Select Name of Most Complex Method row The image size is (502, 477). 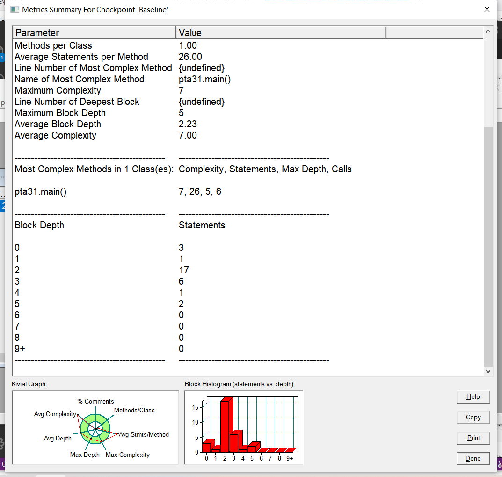[248, 79]
